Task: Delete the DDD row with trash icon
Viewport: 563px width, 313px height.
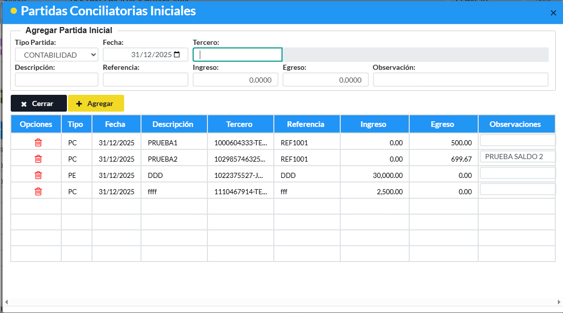Action: pyautogui.click(x=38, y=175)
